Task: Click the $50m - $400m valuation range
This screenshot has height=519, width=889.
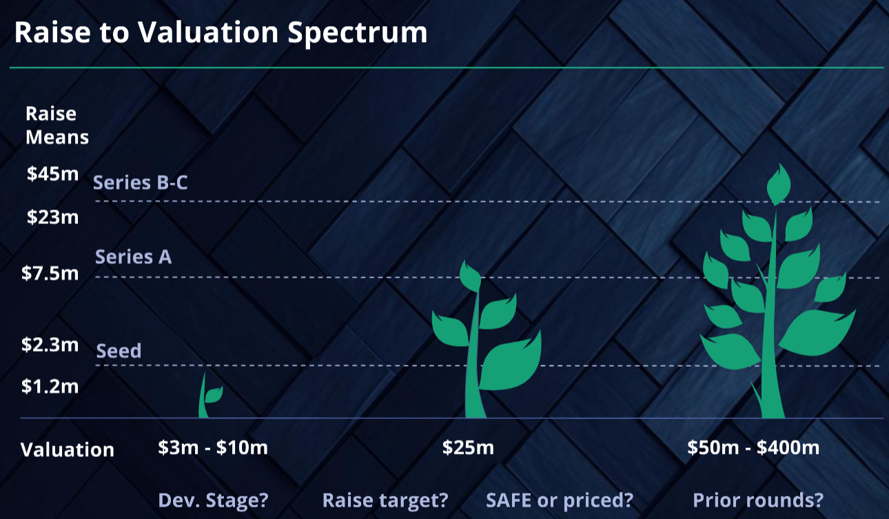Action: [x=753, y=447]
